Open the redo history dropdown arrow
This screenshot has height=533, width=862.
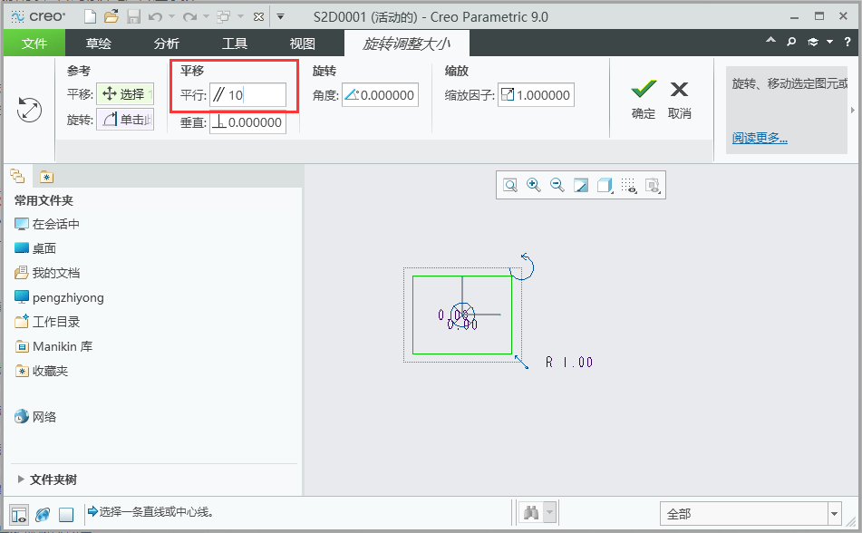[206, 17]
